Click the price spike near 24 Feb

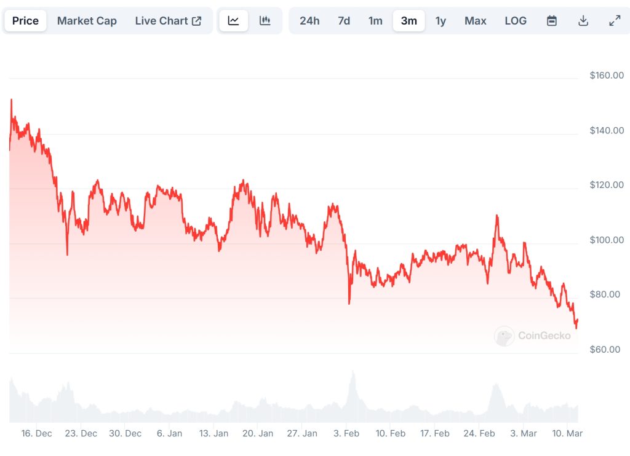point(496,216)
